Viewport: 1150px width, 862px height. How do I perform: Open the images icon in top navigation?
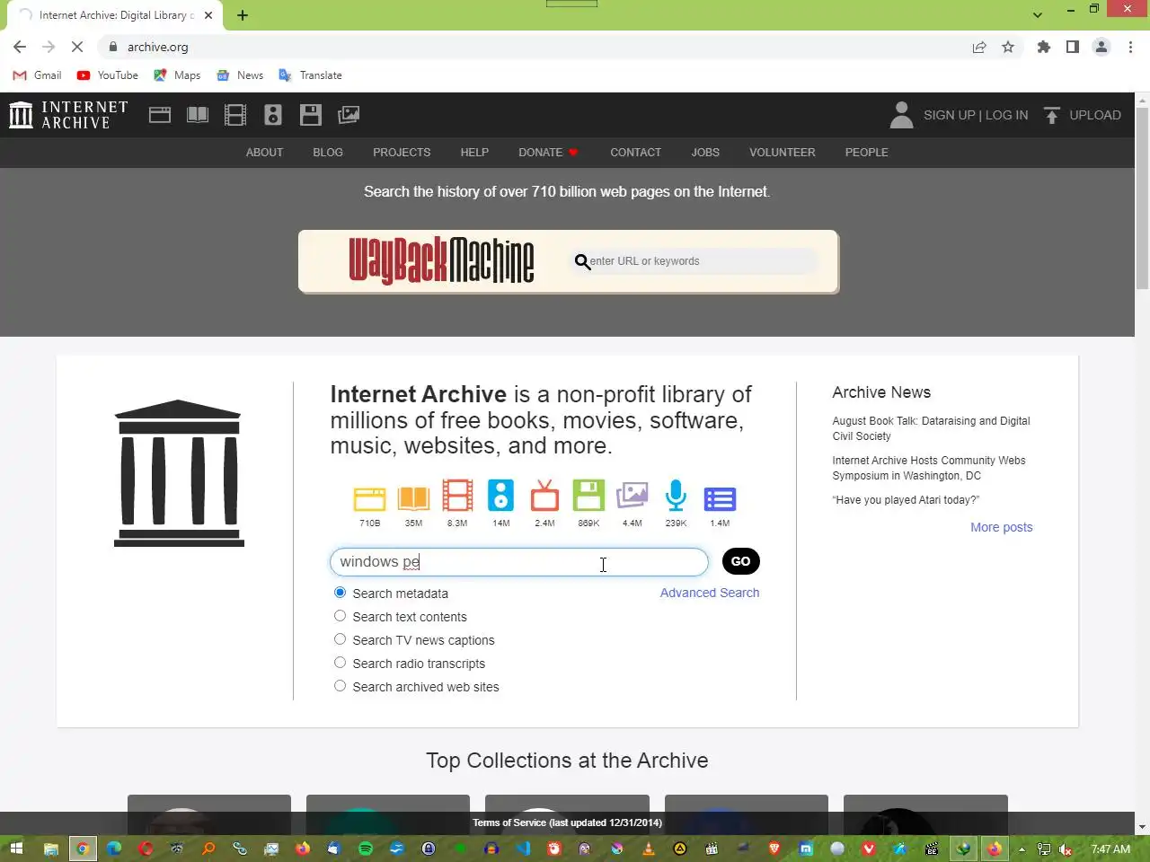349,115
